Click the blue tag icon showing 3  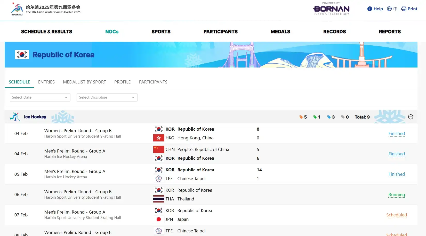[329, 117]
